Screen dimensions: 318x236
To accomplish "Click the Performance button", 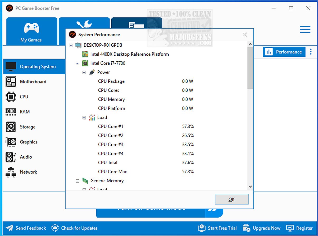I will tap(284, 52).
